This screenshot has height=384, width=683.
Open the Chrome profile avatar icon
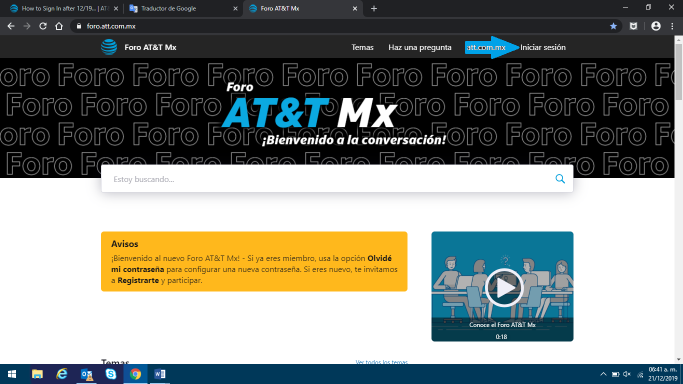(656, 26)
